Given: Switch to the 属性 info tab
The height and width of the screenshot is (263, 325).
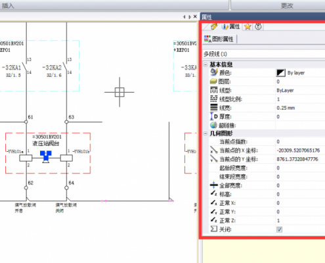Looking at the screenshot, I should tap(230, 26).
